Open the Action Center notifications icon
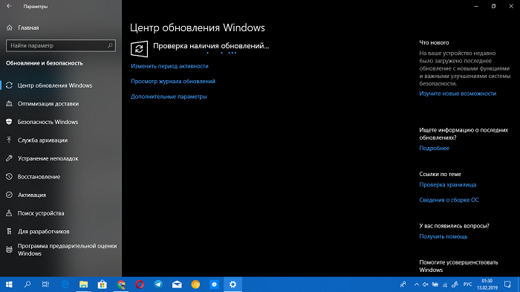The image size is (520, 292). (507, 285)
